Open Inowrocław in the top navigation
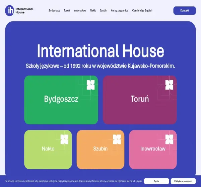 click(80, 10)
